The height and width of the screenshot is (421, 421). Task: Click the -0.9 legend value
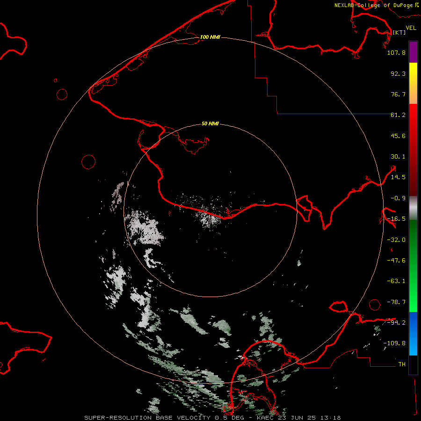tap(398, 198)
